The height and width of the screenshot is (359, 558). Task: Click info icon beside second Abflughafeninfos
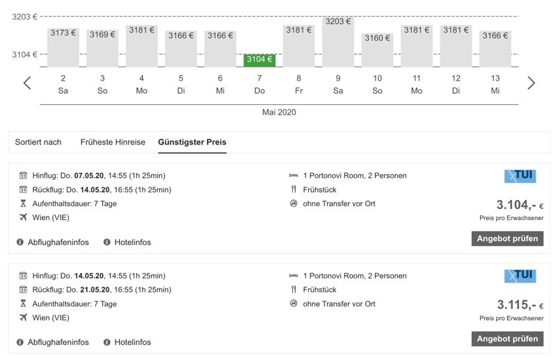click(x=20, y=342)
